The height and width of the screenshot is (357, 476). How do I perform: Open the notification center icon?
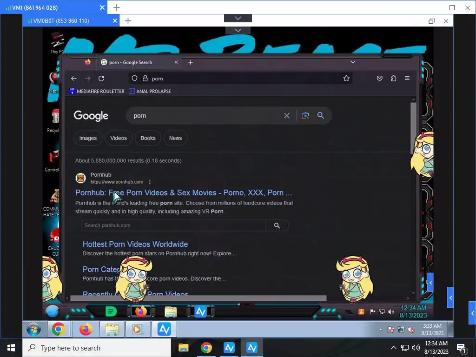tap(461, 348)
